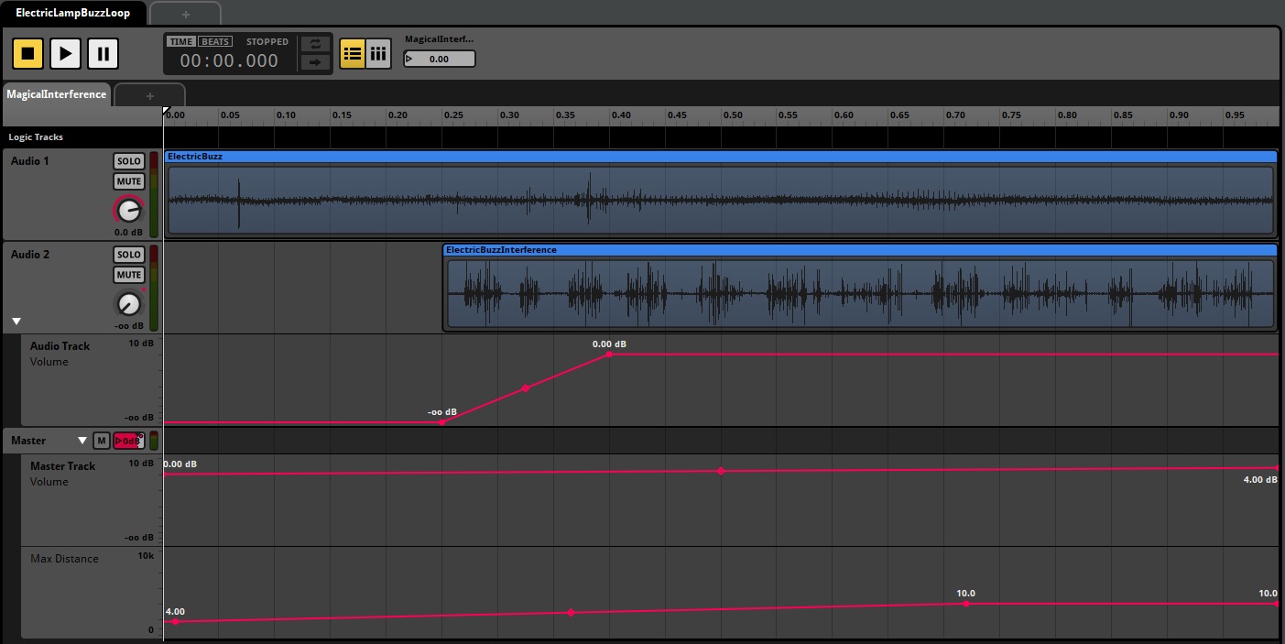1285x644 pixels.
Task: Select the grid view icon
Action: pyautogui.click(x=378, y=53)
